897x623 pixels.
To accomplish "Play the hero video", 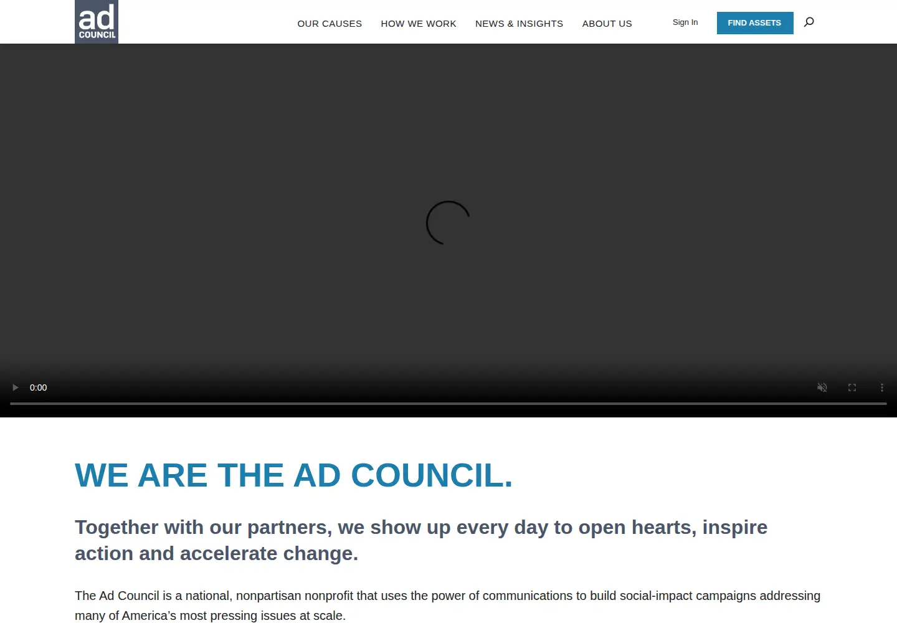I will point(15,388).
